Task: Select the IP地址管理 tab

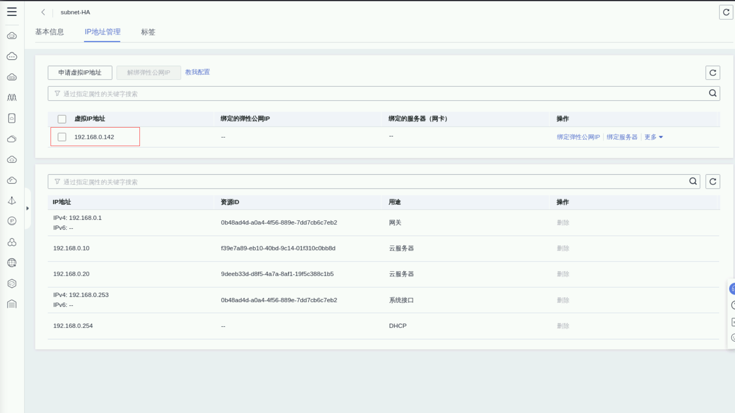Action: pos(102,32)
